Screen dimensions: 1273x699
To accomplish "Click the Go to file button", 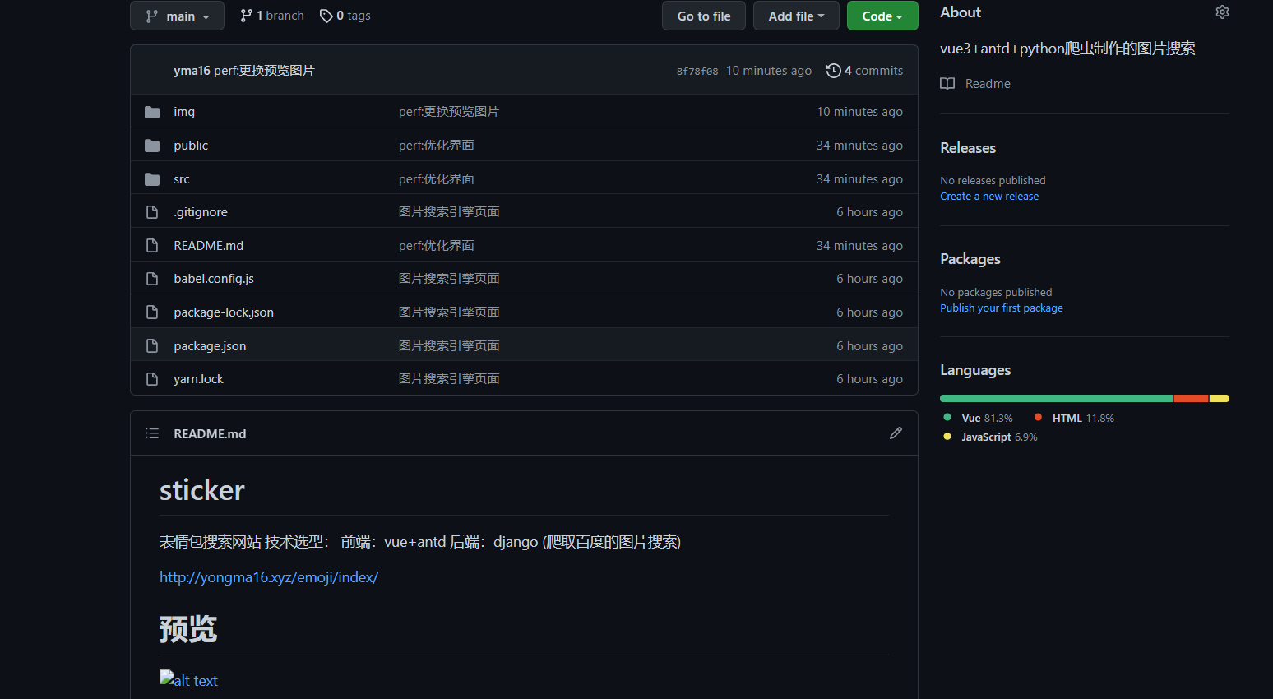I will (704, 16).
